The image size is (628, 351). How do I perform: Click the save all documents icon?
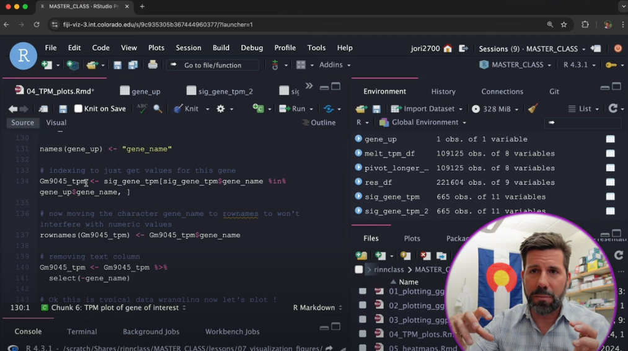(x=133, y=65)
